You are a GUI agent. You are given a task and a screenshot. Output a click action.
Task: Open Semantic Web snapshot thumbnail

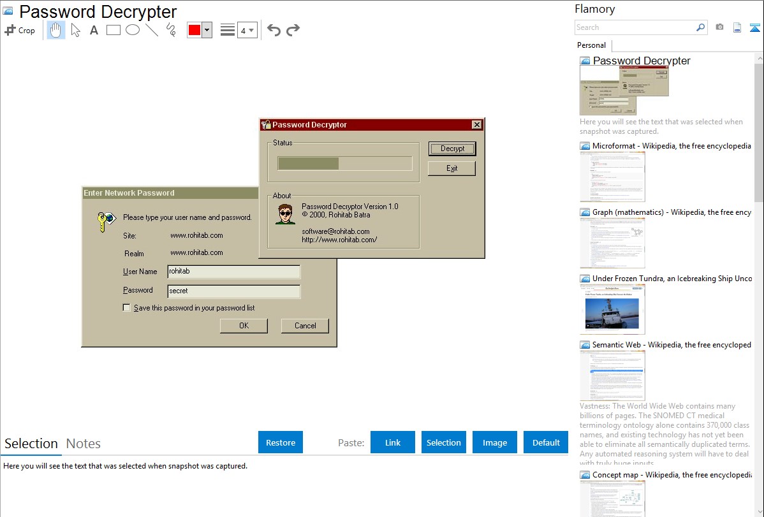pyautogui.click(x=612, y=375)
